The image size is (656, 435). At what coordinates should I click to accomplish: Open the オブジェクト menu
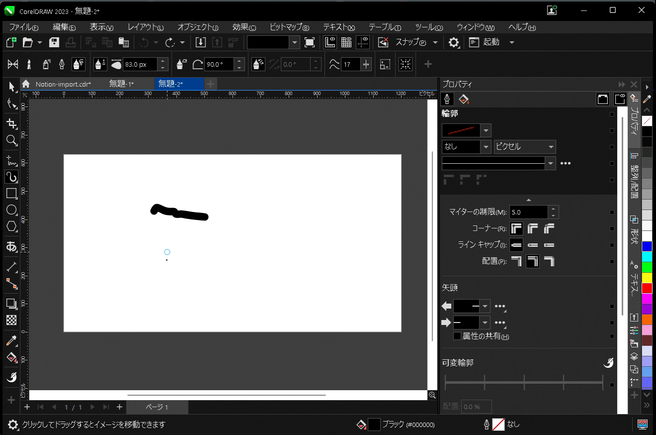[198, 27]
